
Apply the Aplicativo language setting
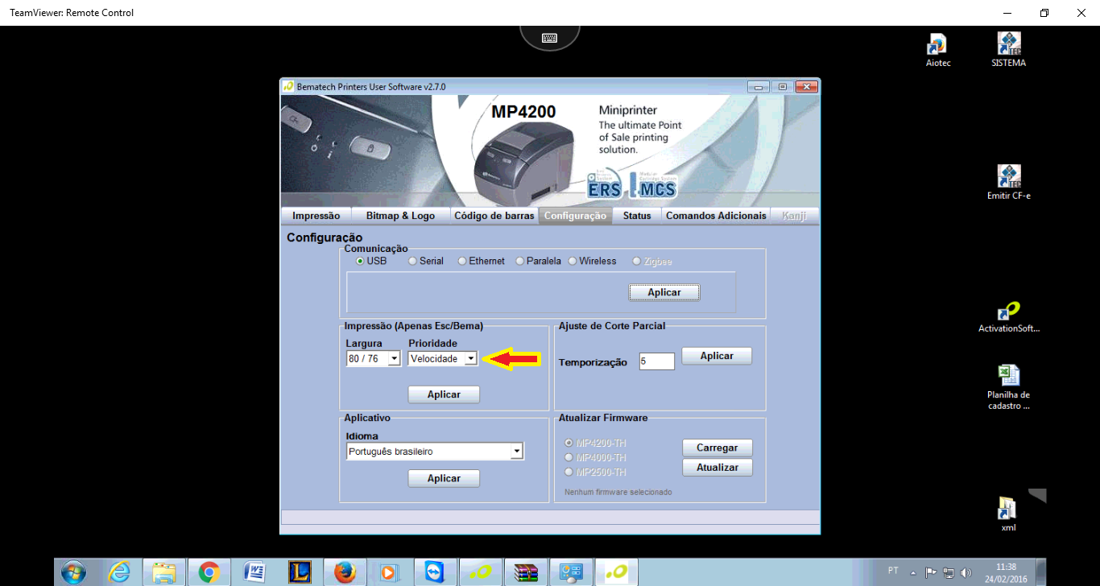pos(444,478)
